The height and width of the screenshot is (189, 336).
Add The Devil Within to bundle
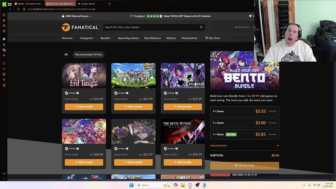[183, 162]
